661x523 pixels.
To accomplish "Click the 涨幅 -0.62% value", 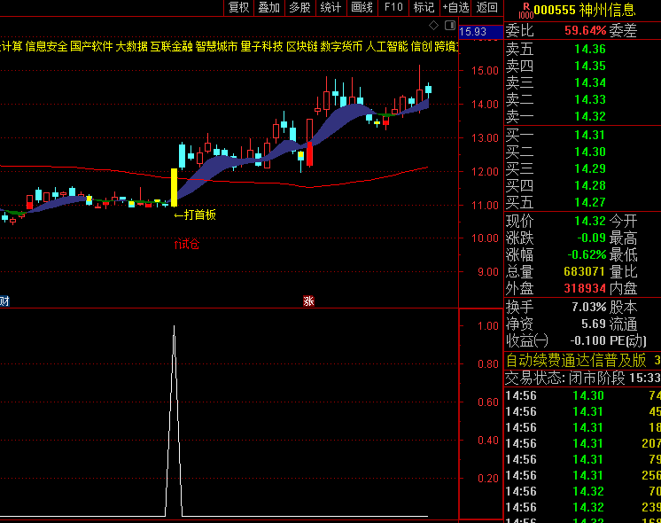I will click(x=587, y=255).
